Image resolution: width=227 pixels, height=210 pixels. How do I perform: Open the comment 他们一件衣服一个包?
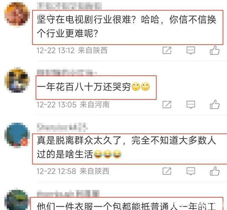pyautogui.click(x=127, y=206)
